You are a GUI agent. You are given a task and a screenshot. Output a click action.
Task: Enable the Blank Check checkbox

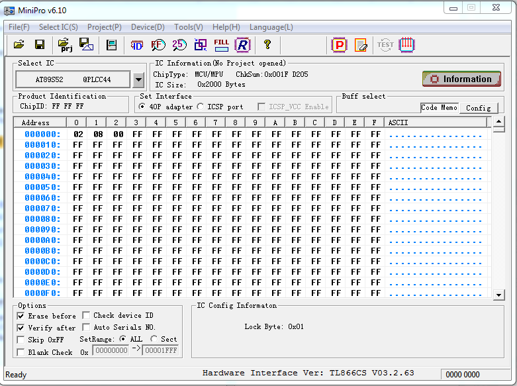[x=21, y=352]
